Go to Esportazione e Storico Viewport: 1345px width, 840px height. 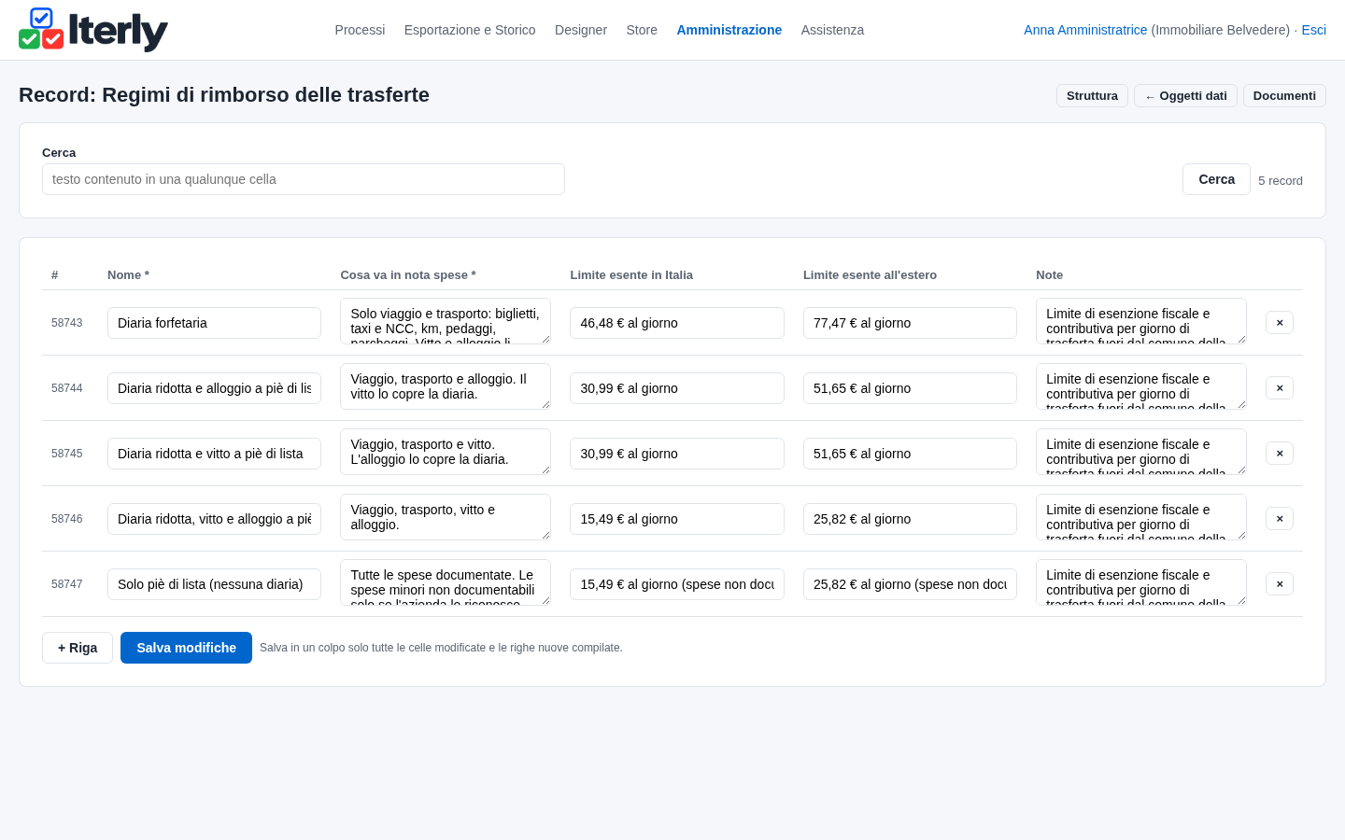click(470, 30)
